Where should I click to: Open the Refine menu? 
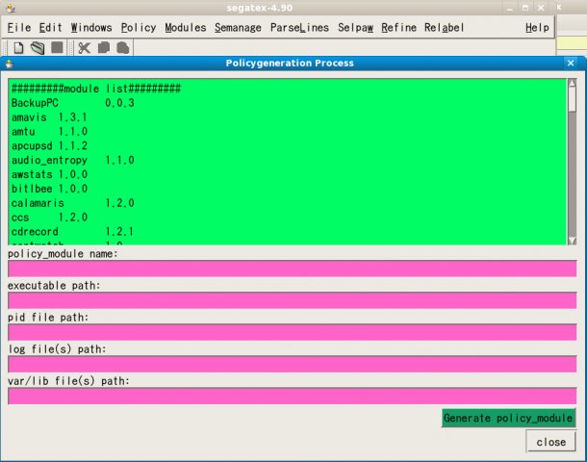click(398, 27)
